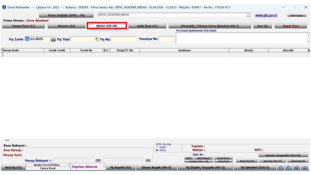The height and width of the screenshot is (175, 311).
Task: Click Ekranı Boşalt (Alt+E)
Action: click(x=156, y=167)
